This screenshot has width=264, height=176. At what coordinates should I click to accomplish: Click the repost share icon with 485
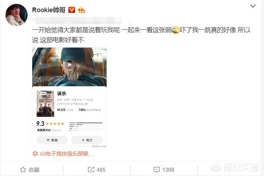pos(91,169)
